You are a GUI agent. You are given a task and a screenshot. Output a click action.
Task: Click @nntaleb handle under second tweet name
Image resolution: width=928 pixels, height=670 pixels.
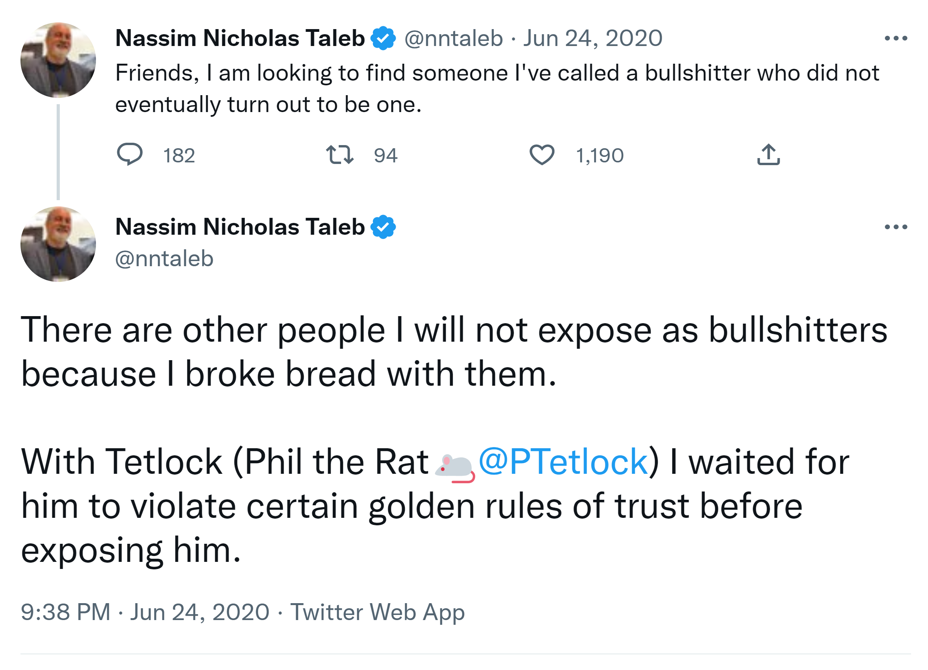point(164,259)
